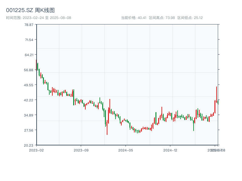
Task: Select the 56.88 y-axis label
Action: point(29,70)
